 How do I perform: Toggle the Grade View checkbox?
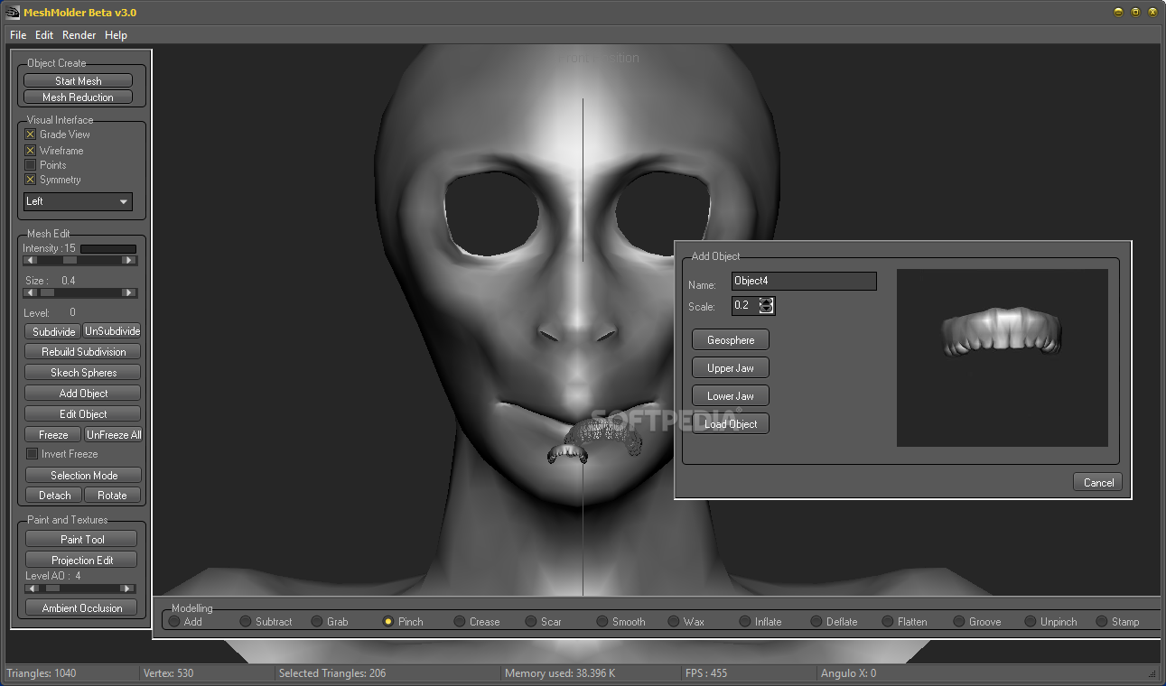pos(31,134)
